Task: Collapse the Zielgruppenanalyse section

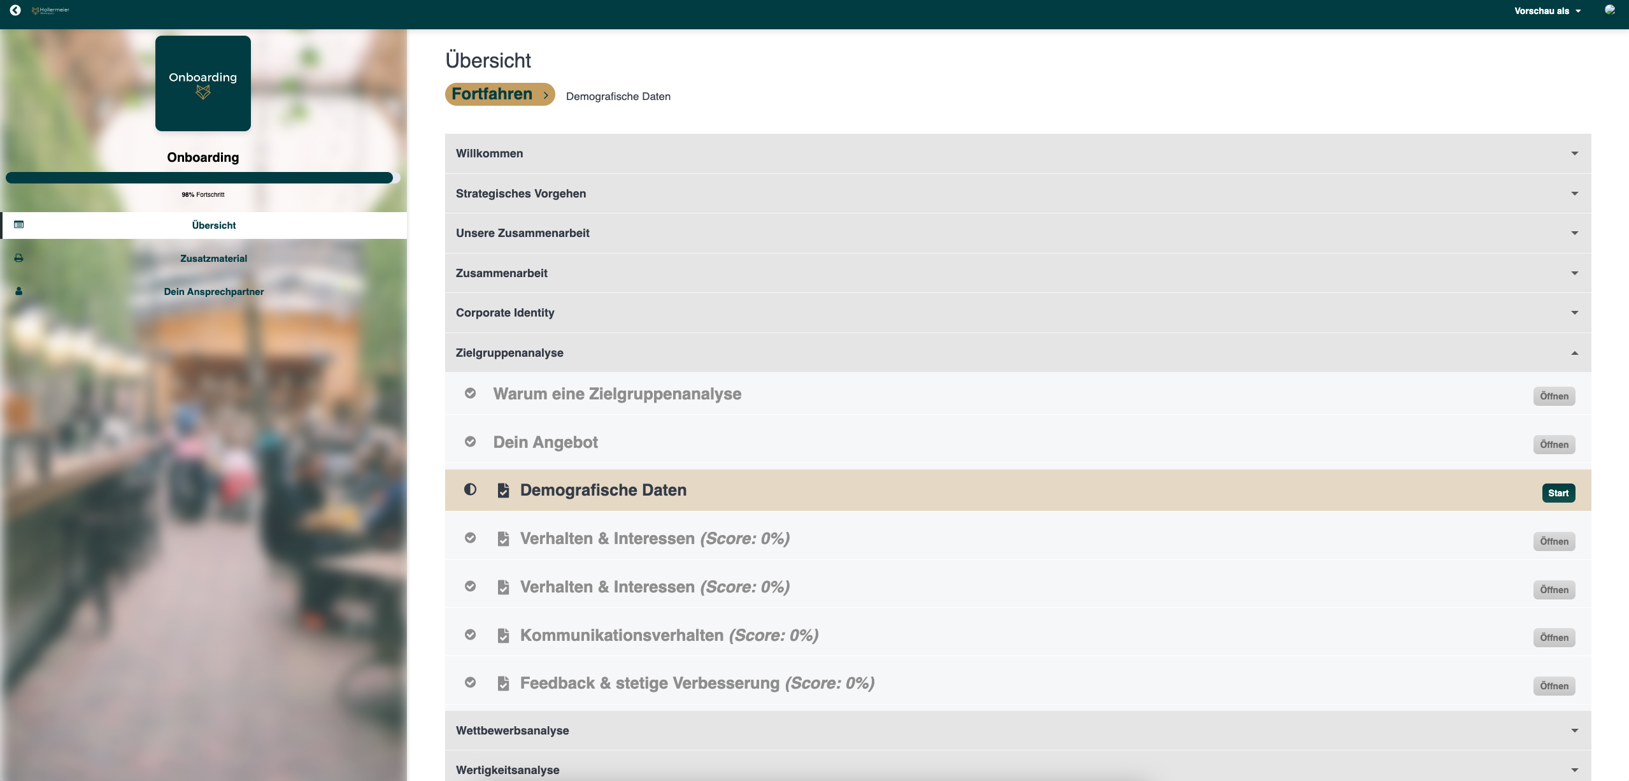Action: tap(1574, 353)
